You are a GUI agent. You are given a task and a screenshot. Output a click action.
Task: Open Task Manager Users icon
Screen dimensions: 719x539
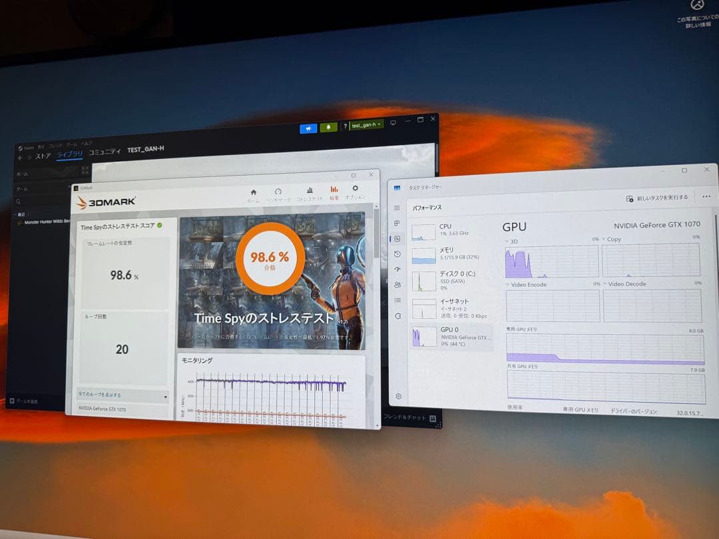[397, 285]
